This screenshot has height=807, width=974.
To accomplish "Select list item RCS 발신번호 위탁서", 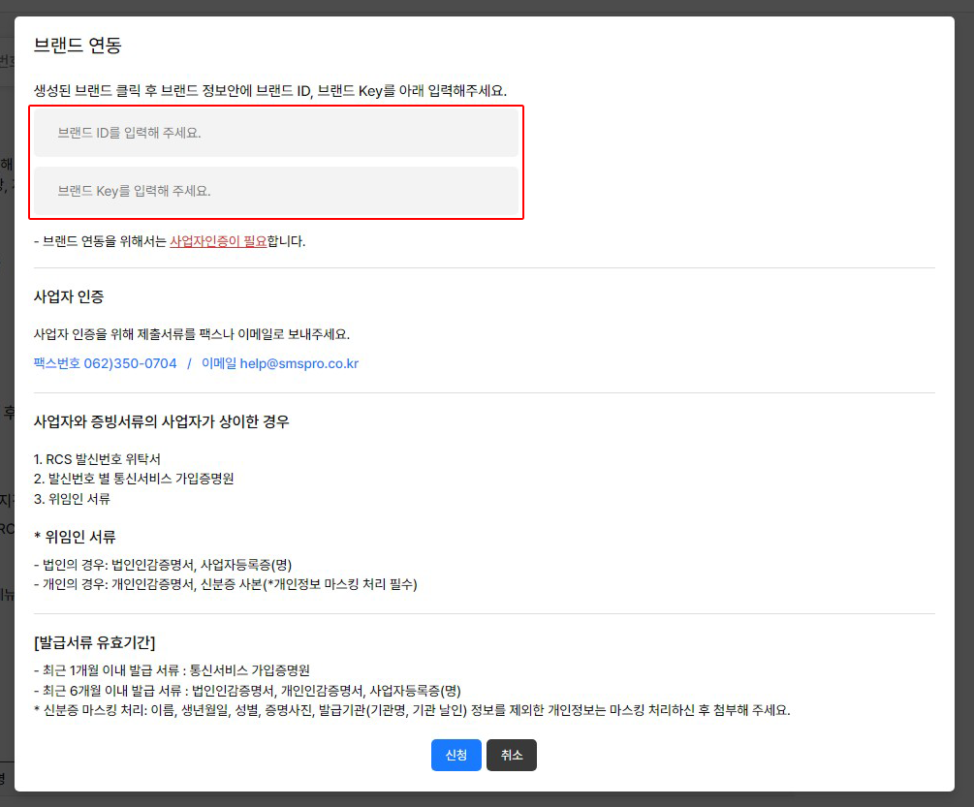I will pos(97,458).
